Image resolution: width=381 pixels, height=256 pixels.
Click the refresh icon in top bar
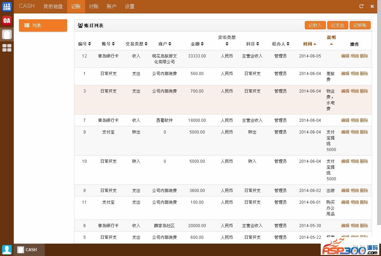click(361, 6)
